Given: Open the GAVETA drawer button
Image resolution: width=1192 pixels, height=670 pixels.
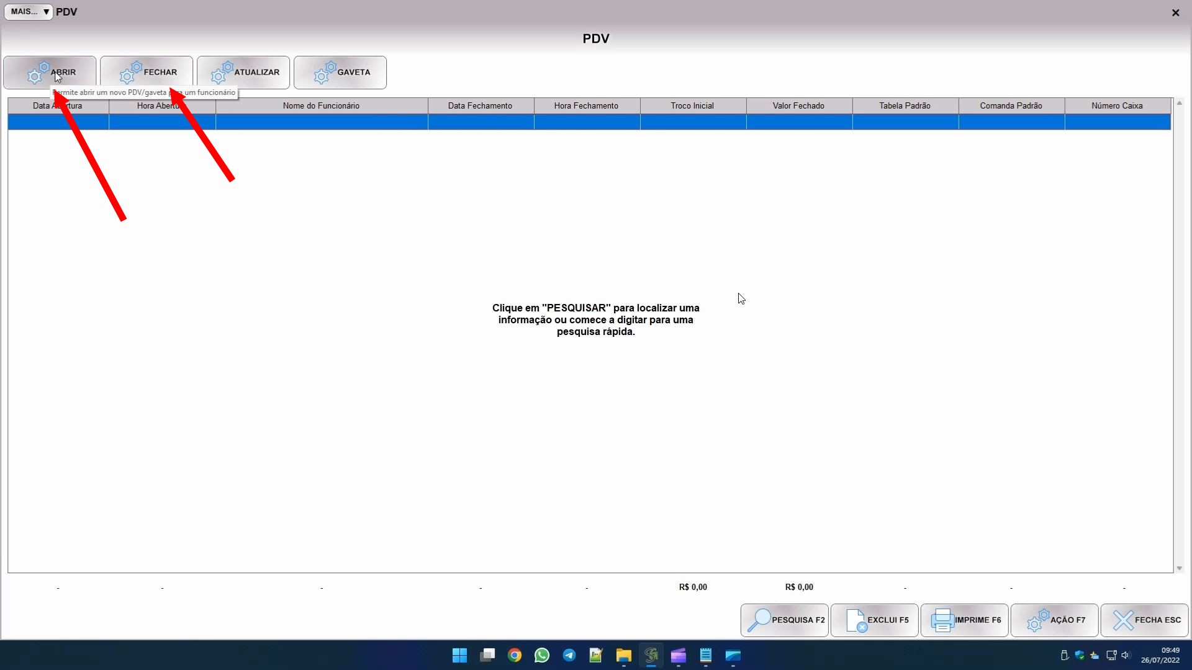Looking at the screenshot, I should 340,72.
